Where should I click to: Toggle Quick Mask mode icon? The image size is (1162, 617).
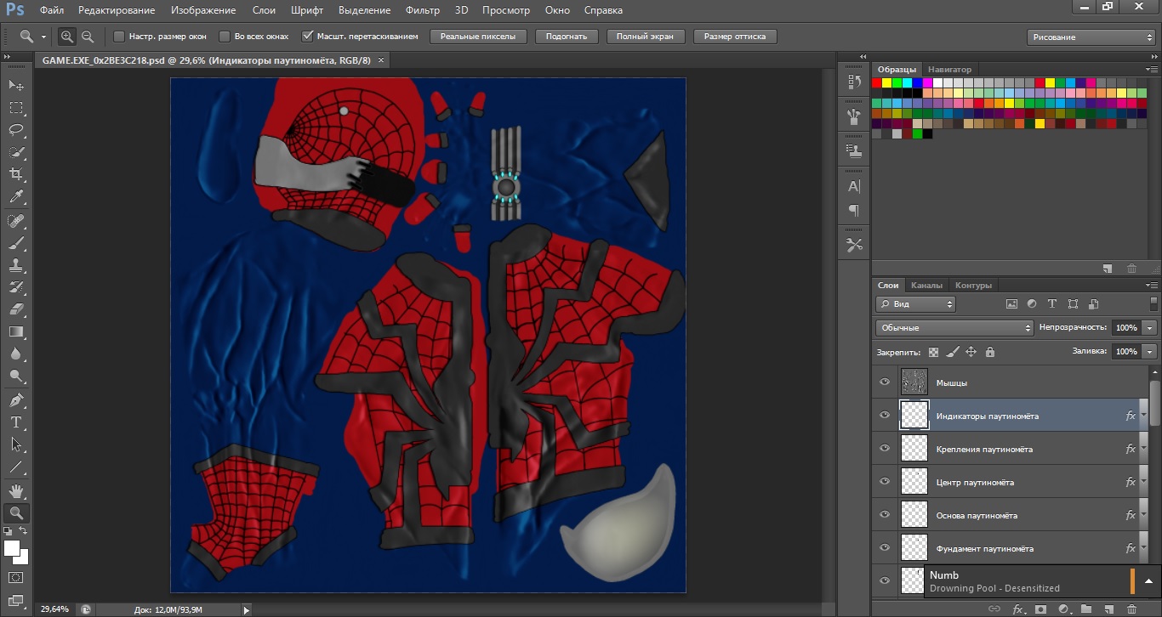(x=16, y=577)
